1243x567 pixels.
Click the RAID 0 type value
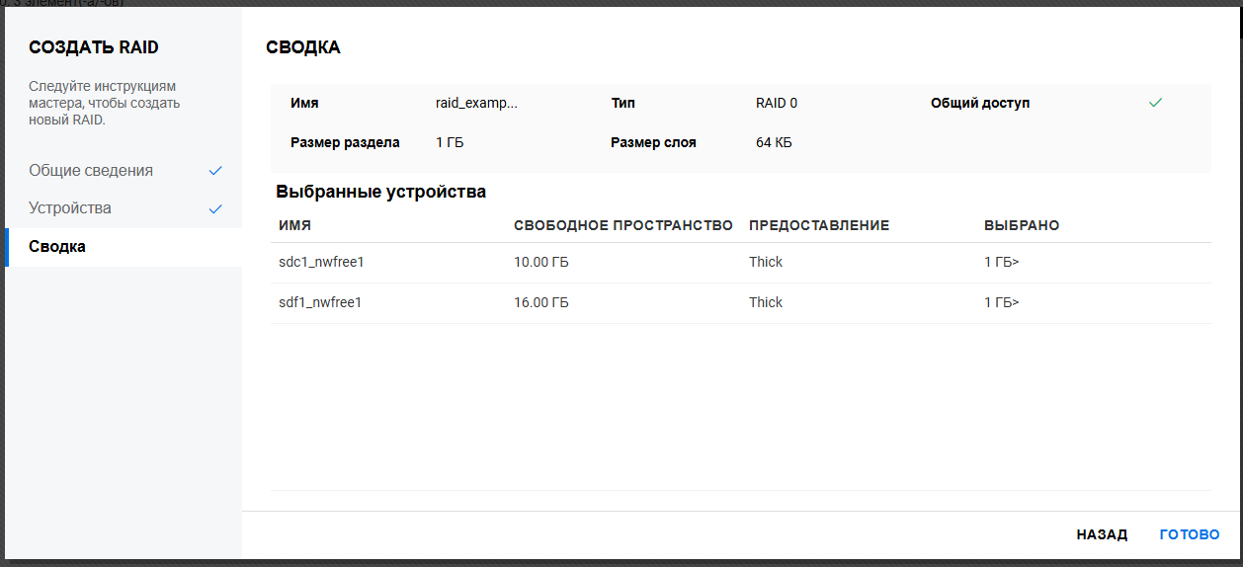coord(777,103)
